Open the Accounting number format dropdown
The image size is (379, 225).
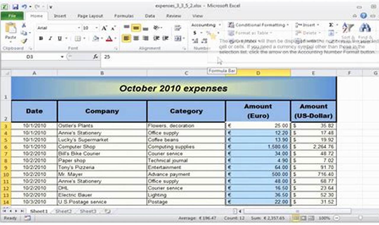[219, 25]
